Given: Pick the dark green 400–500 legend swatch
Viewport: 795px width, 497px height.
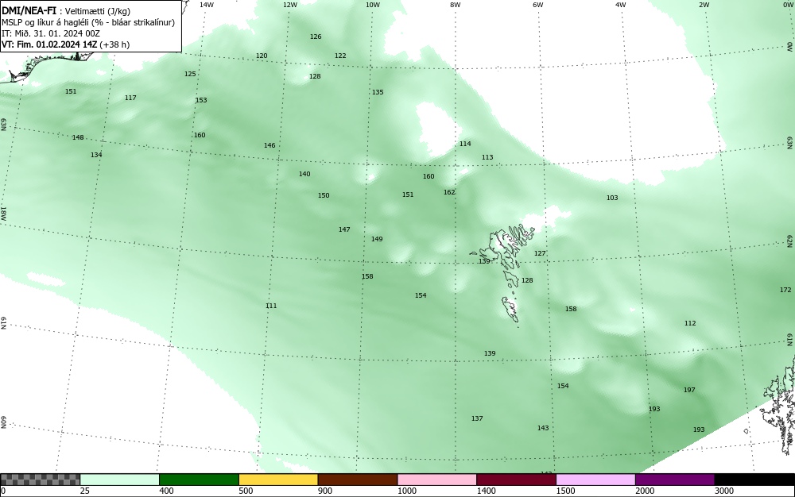Looking at the screenshot, I should coord(199,480).
